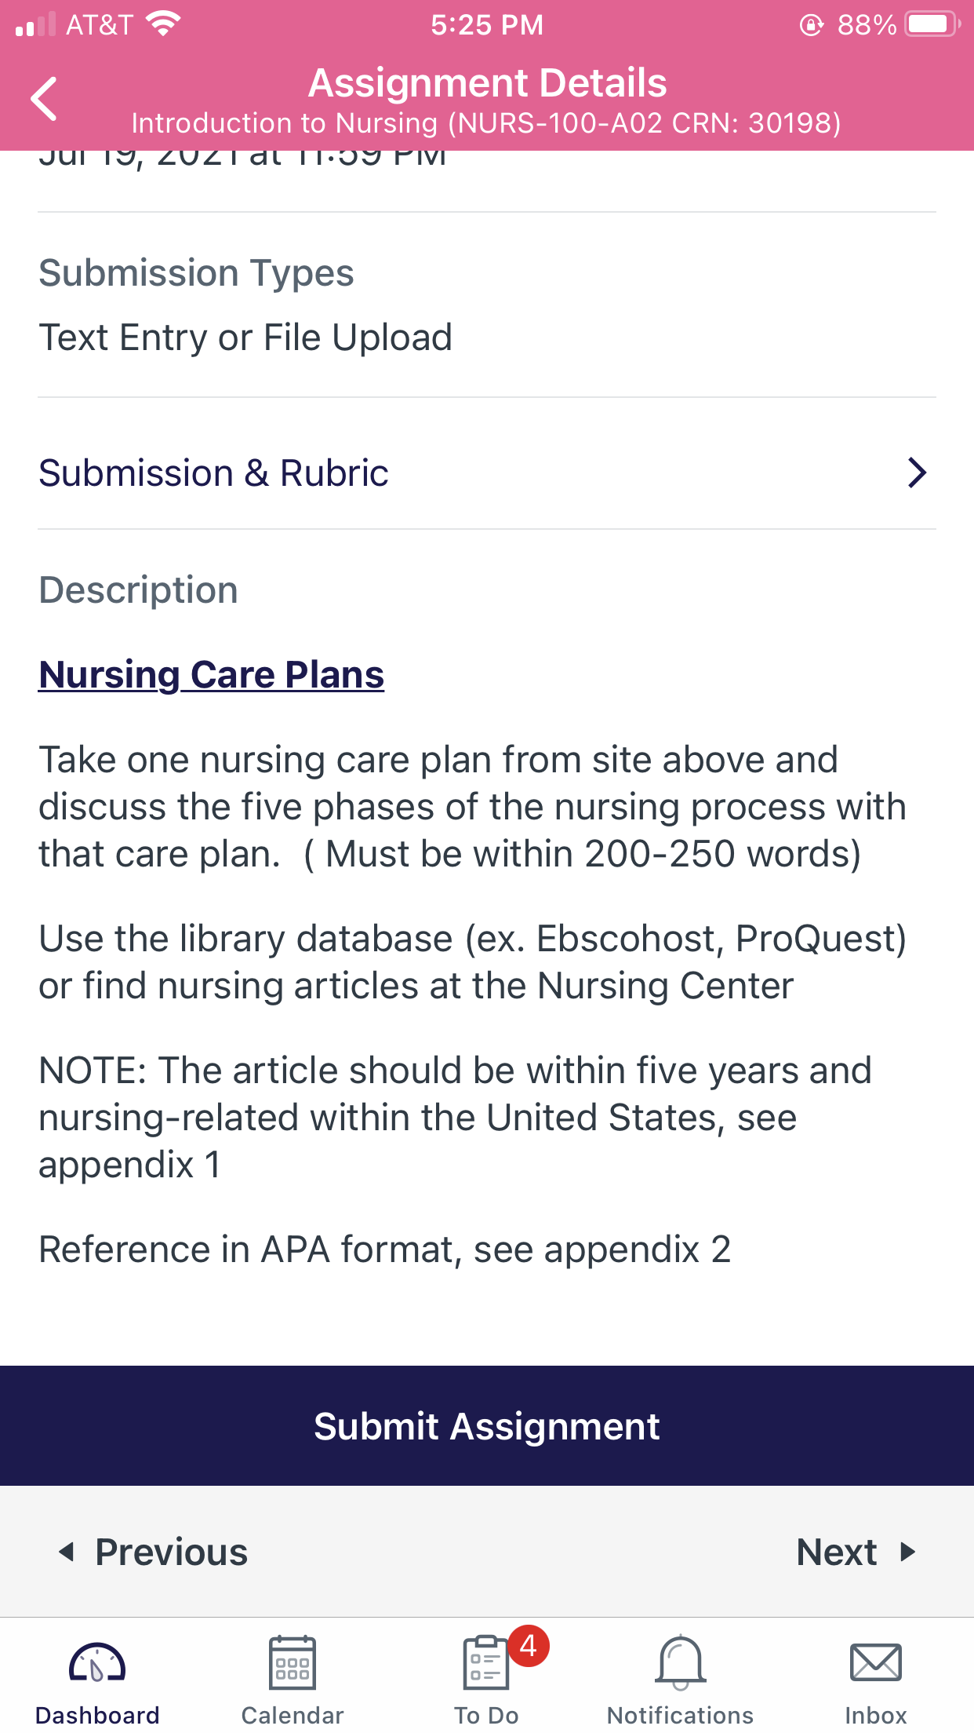Open the Calendar icon
Viewport: 974px width, 1733px height.
point(293,1662)
